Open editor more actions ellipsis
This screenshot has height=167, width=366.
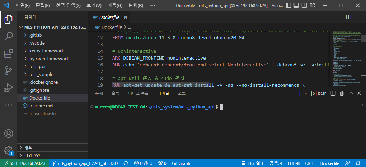pyautogui.click(x=357, y=17)
